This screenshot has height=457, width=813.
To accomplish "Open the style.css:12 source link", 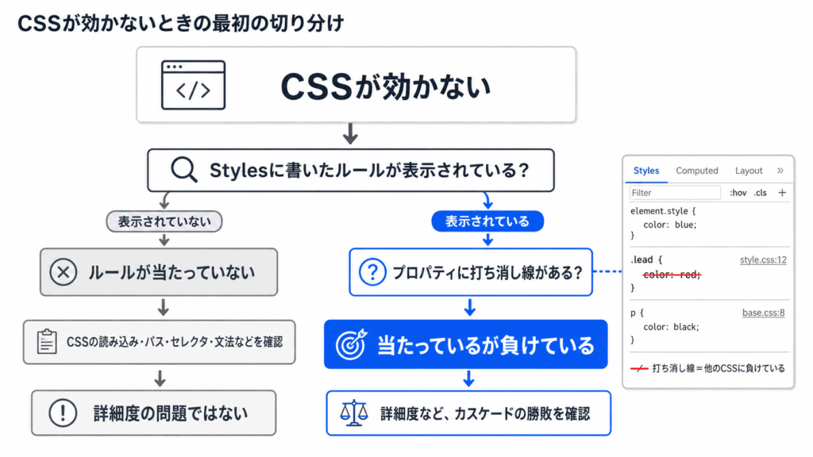I will click(x=763, y=259).
